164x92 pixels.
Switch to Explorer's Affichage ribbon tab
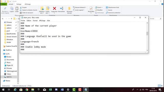28,4
